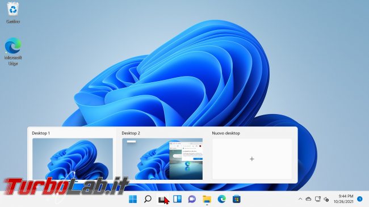Open the Windows Start menu

coord(133,199)
